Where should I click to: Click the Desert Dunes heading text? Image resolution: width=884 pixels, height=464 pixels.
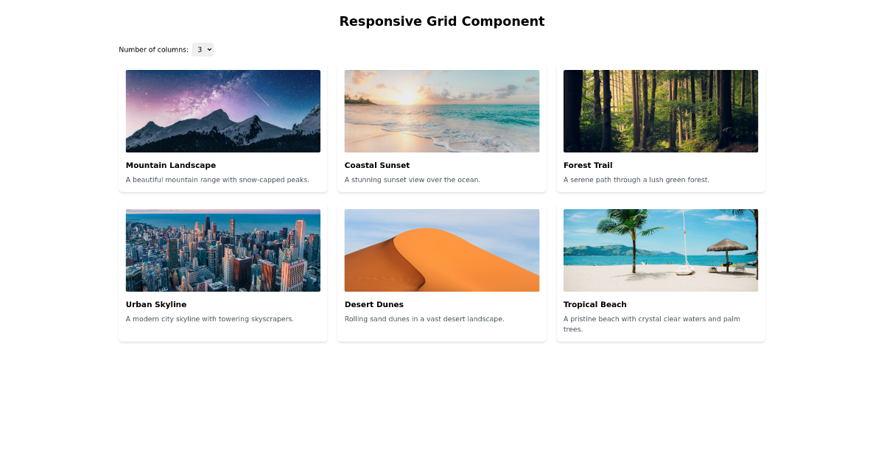[374, 304]
